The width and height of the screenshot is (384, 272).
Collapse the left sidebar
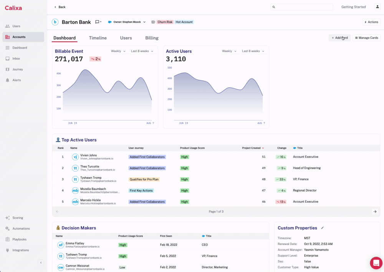pyautogui.click(x=41, y=262)
